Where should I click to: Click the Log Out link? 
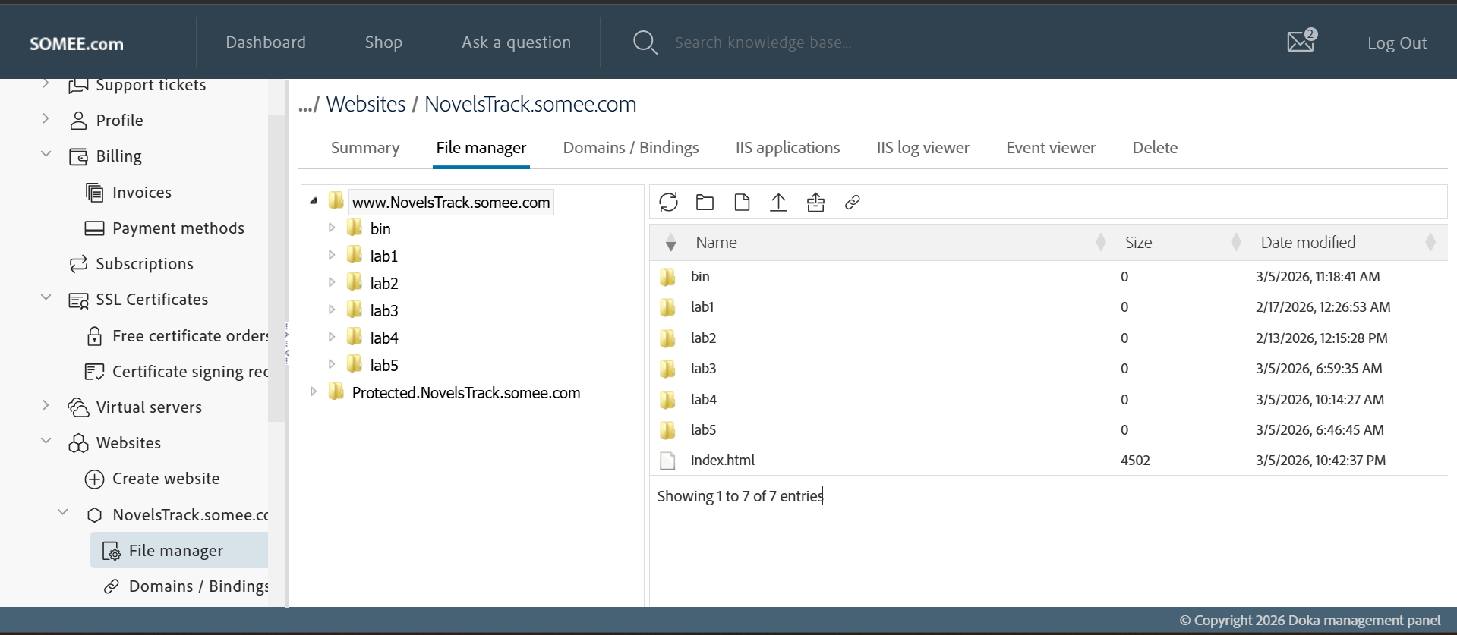point(1396,43)
